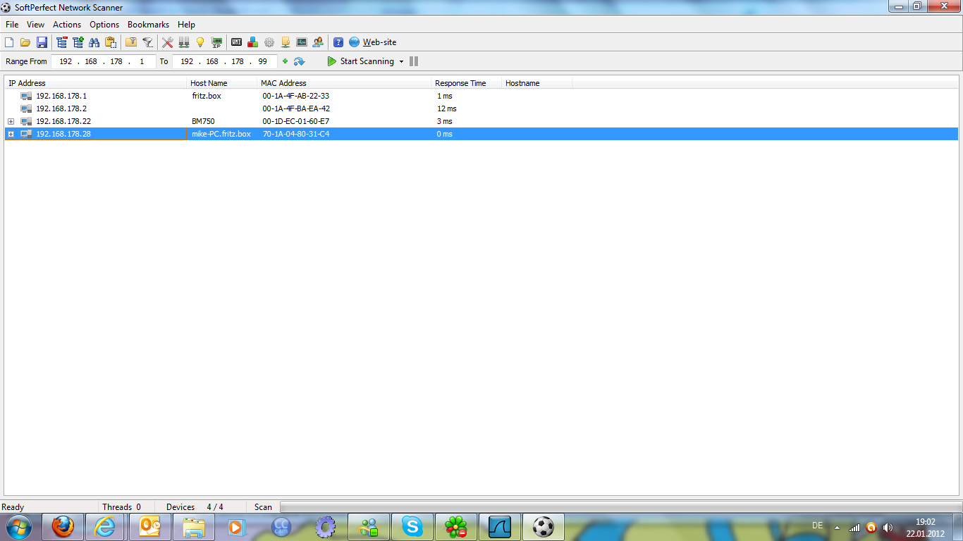Open ICQ flower icon in taskbar

[x=456, y=527]
